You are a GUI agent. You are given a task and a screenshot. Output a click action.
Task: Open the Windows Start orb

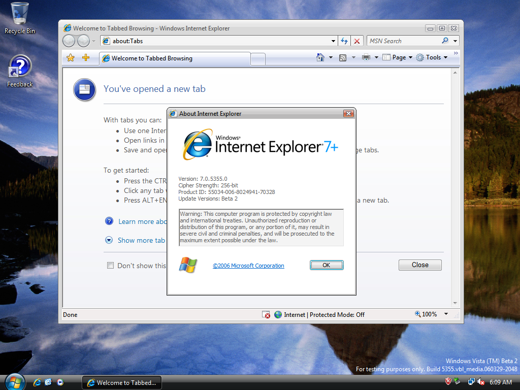click(x=15, y=382)
